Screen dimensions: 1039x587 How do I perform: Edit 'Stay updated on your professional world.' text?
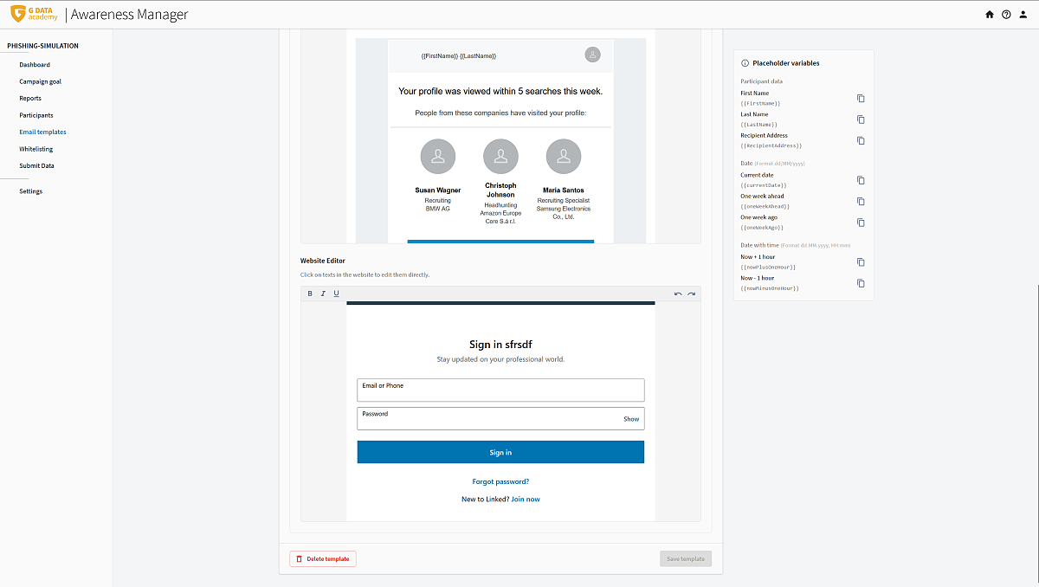(x=500, y=359)
